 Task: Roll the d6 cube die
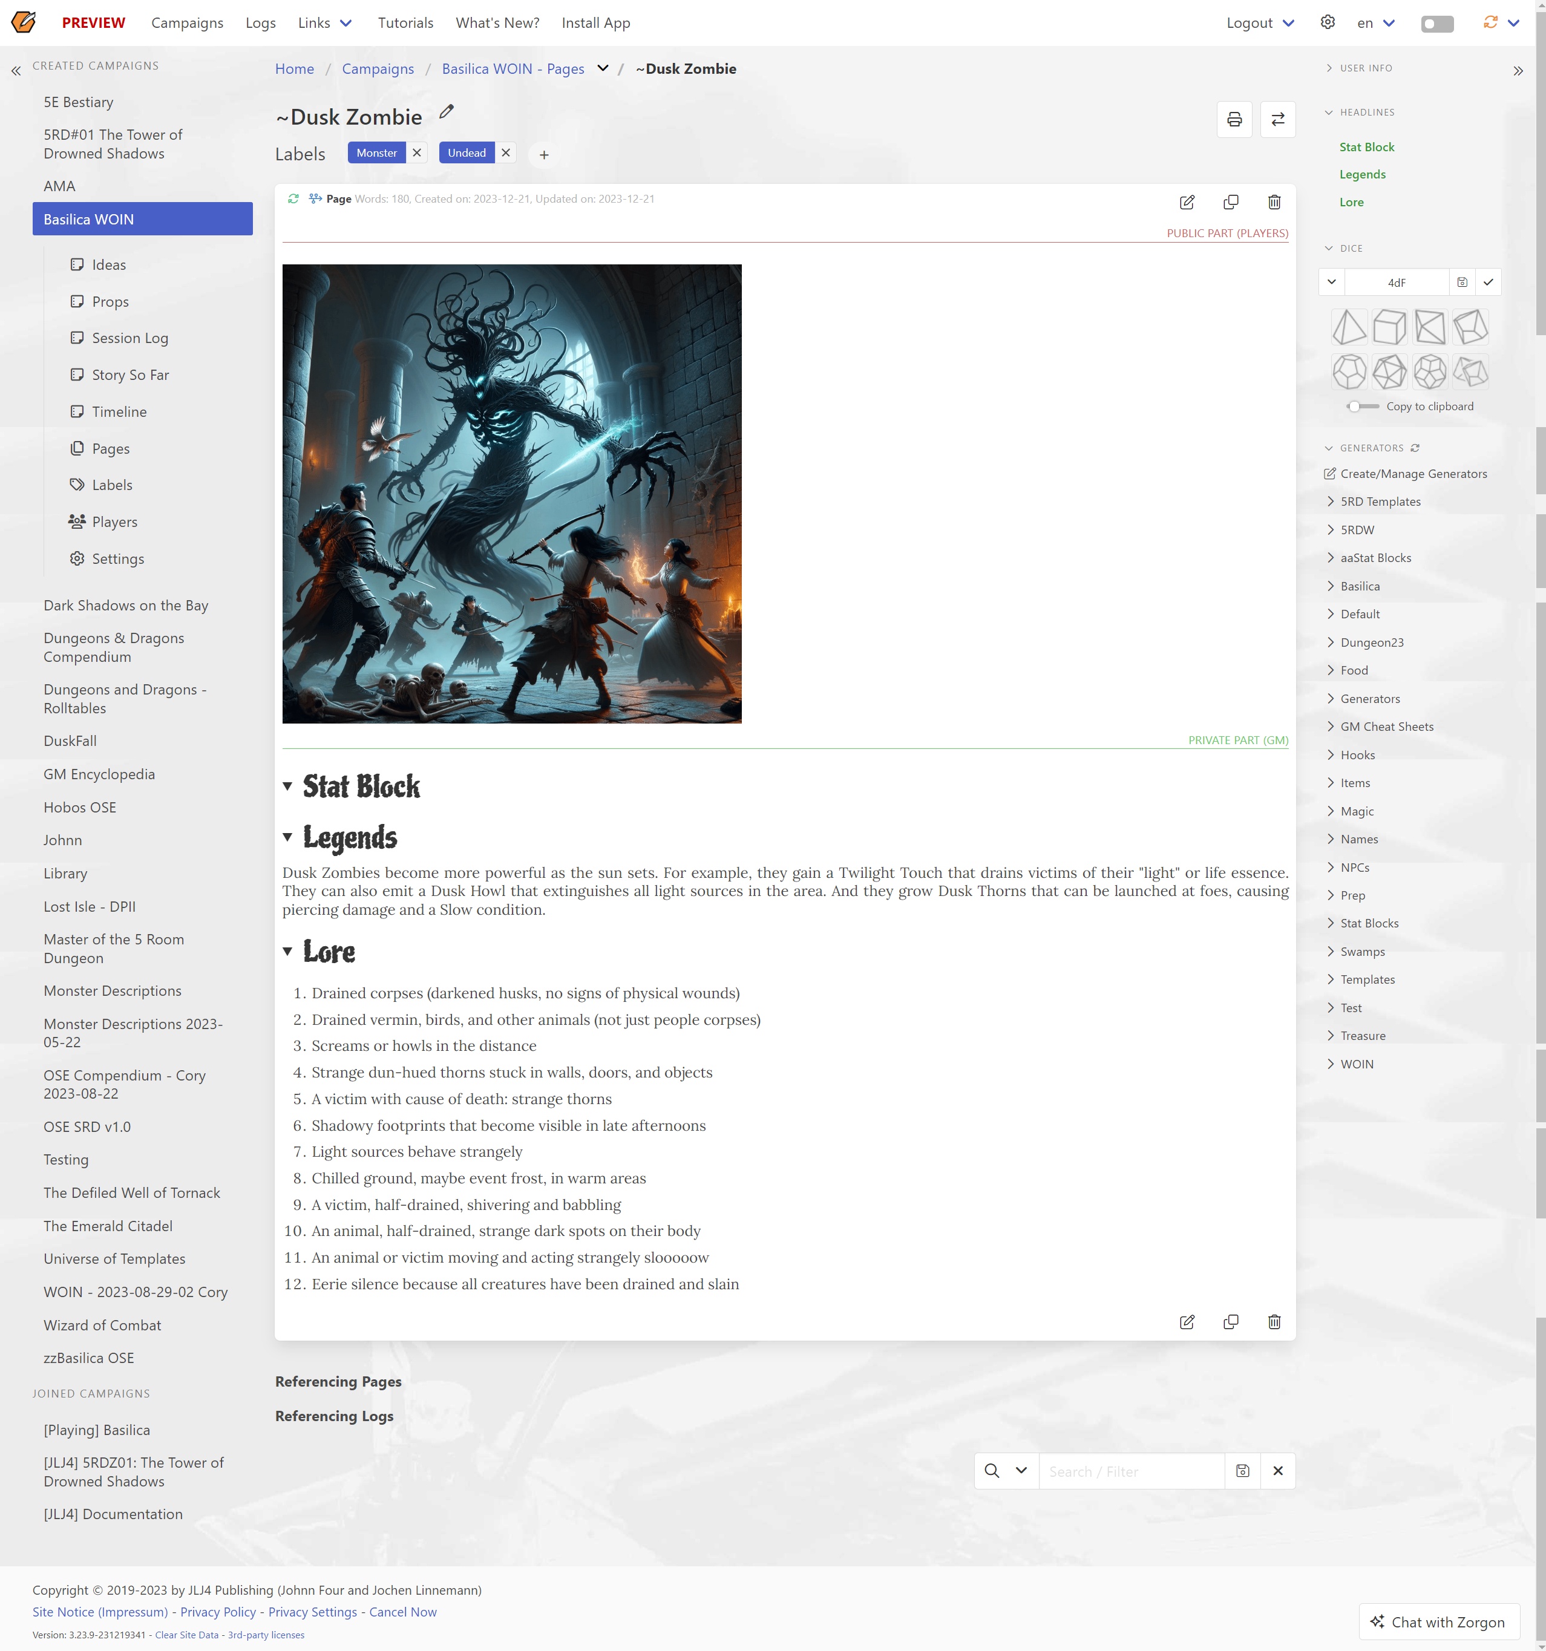(x=1389, y=327)
